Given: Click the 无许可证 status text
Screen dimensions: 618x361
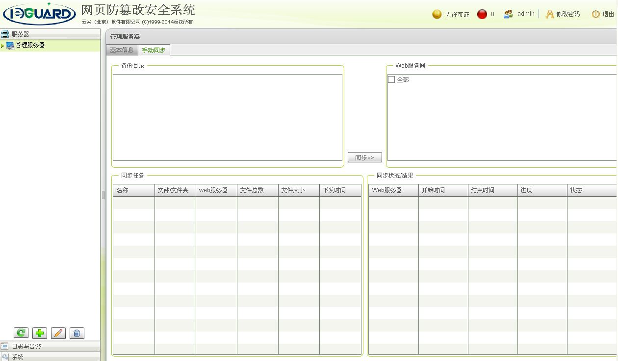Looking at the screenshot, I should point(457,15).
